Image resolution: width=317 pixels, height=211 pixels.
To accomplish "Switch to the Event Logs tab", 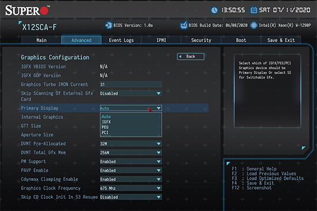I will coord(121,40).
